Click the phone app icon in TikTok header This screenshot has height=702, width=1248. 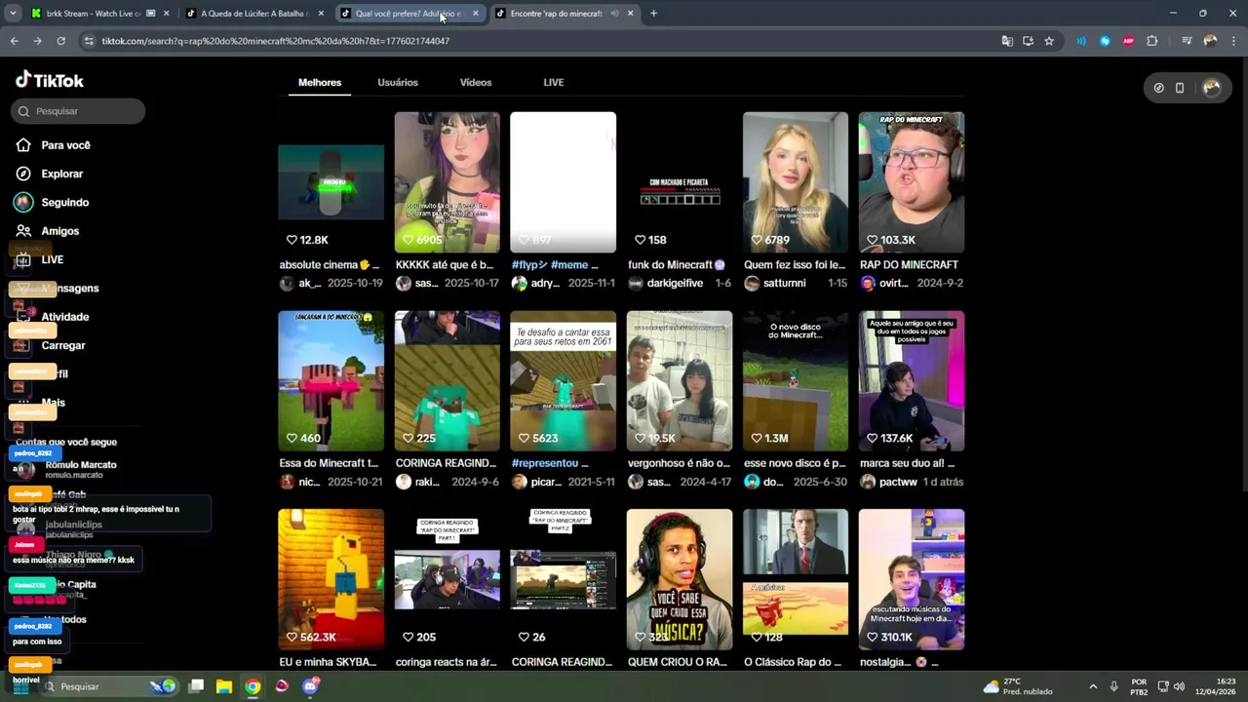tap(1180, 88)
